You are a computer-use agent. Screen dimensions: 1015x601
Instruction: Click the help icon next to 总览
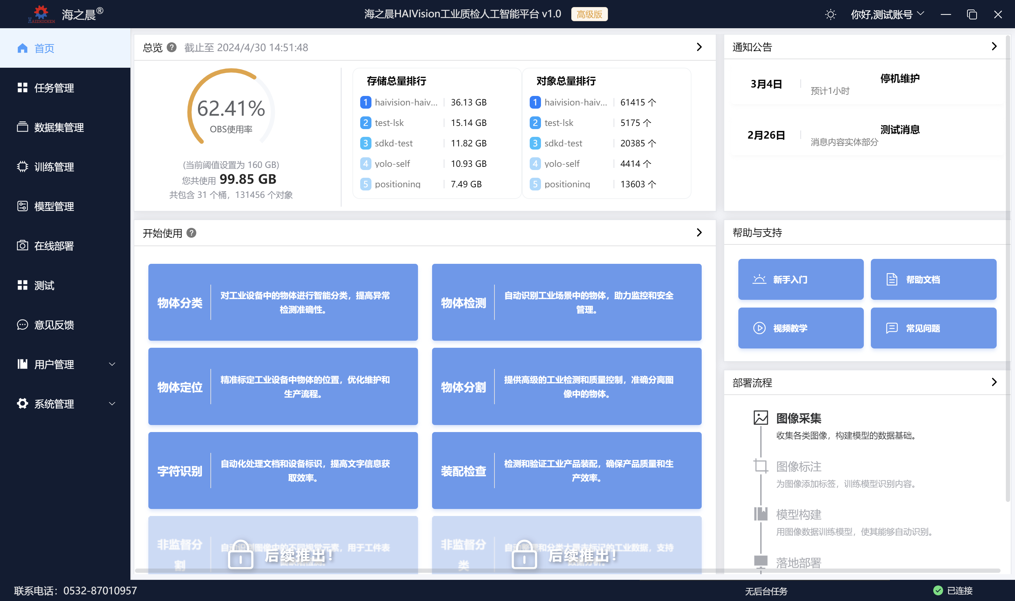(172, 47)
